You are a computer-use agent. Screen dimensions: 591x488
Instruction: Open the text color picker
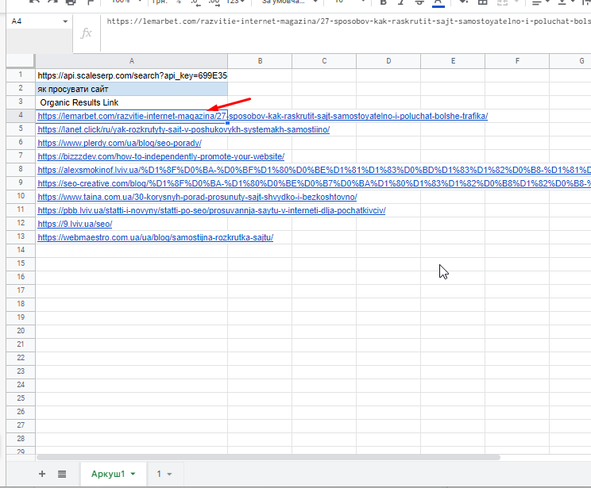coord(437,2)
